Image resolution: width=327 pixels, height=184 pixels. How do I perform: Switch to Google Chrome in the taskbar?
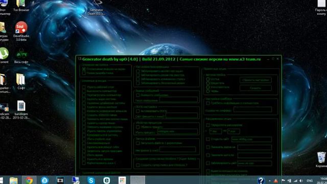pyautogui.click(x=29, y=180)
